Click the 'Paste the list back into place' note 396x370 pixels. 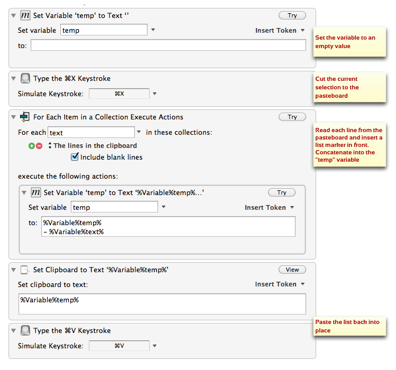coord(349,326)
